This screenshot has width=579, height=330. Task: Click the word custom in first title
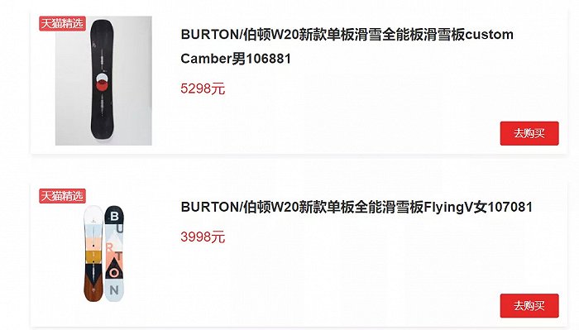[x=490, y=35]
